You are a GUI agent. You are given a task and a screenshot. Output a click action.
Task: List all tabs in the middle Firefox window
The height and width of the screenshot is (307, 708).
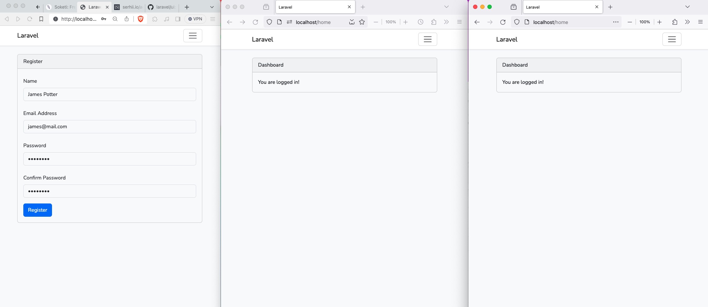(447, 7)
